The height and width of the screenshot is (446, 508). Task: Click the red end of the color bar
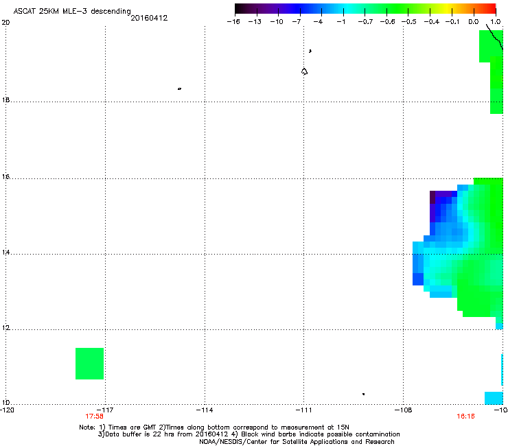click(x=492, y=9)
